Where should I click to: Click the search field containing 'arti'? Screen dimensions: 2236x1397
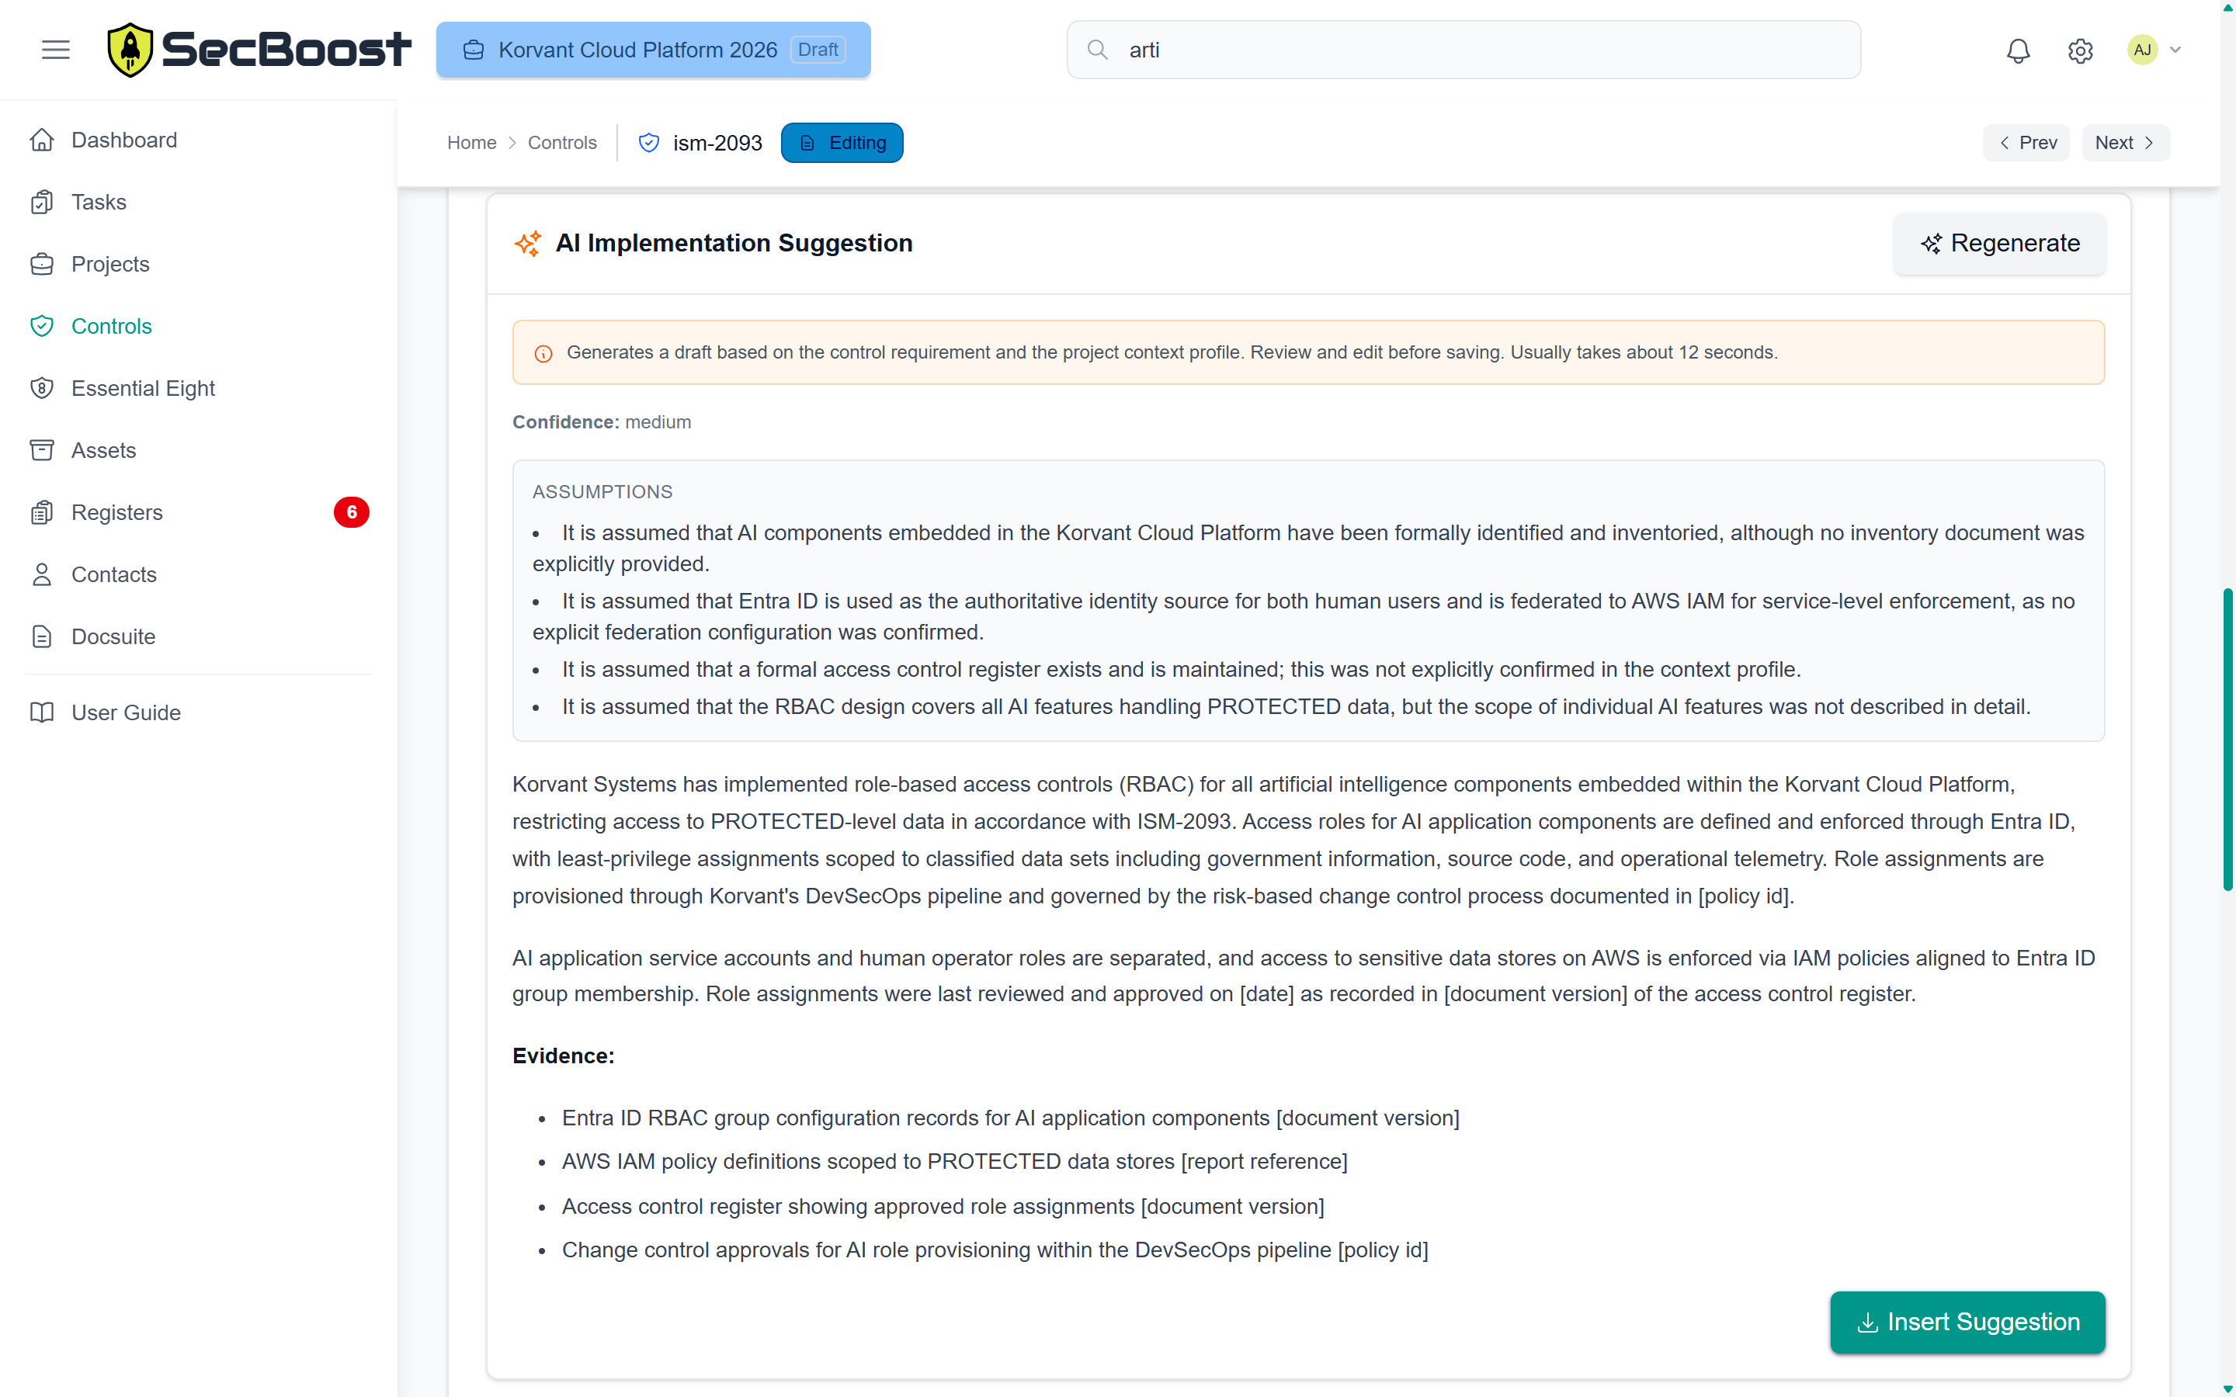tap(1463, 50)
